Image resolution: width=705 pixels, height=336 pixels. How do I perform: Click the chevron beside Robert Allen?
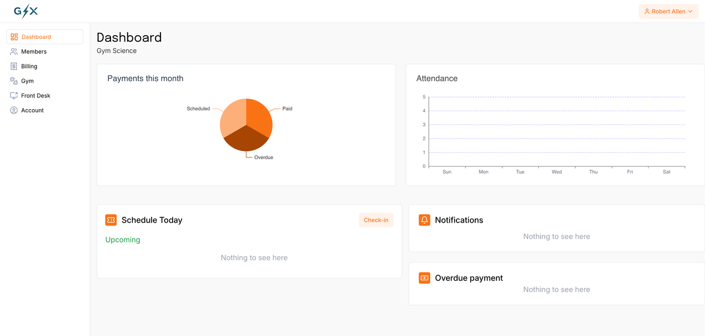pos(690,12)
